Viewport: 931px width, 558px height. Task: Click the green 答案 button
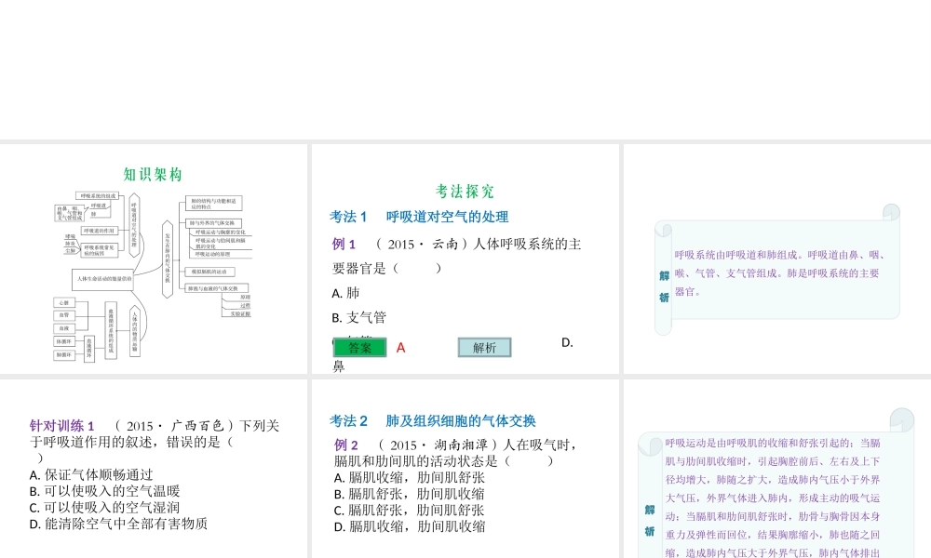pos(360,348)
